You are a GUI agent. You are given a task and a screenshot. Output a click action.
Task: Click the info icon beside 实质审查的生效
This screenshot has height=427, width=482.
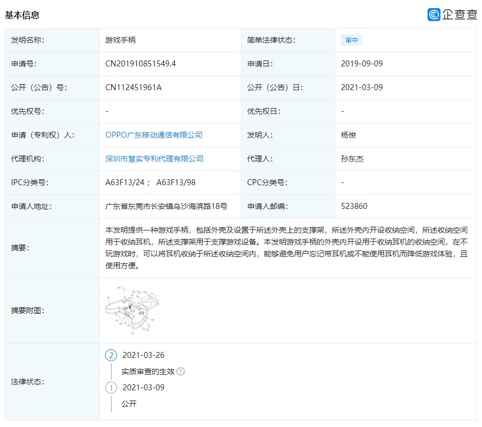tap(181, 371)
